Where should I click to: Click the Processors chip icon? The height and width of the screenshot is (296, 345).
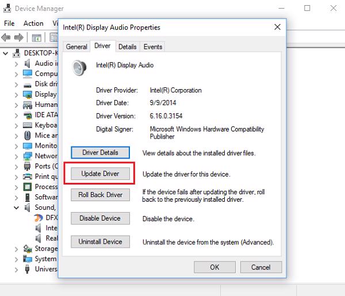(27, 187)
